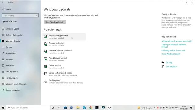Open Account protection text label
Screen dimensions: 195x110
click(x=56, y=43)
